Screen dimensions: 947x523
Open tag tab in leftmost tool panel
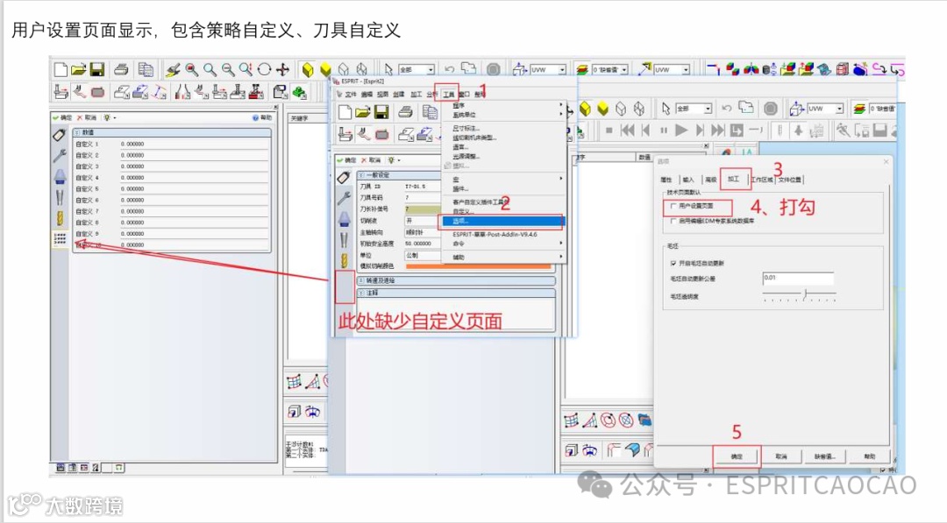click(60, 135)
